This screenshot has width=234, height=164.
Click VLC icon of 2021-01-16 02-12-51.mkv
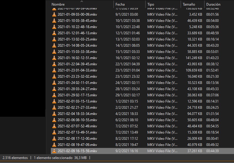pyautogui.click(x=54, y=58)
